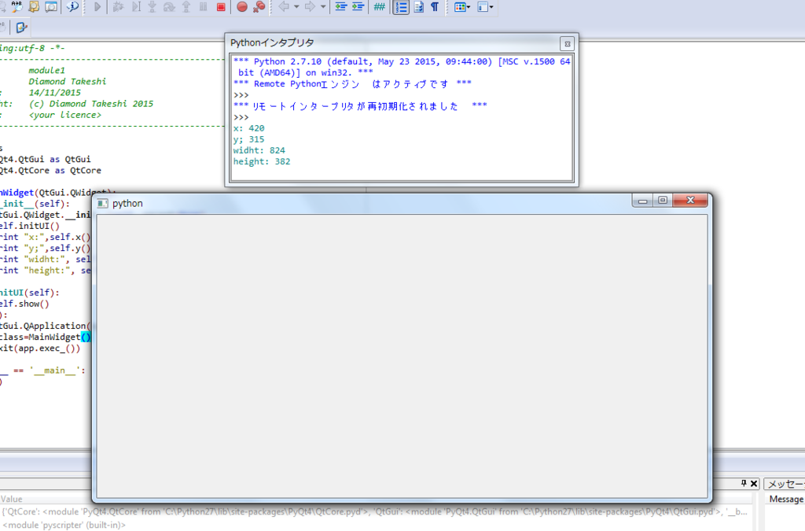This screenshot has width=805, height=531.
Task: Click 'widht: 824' output line
Action: tap(259, 150)
